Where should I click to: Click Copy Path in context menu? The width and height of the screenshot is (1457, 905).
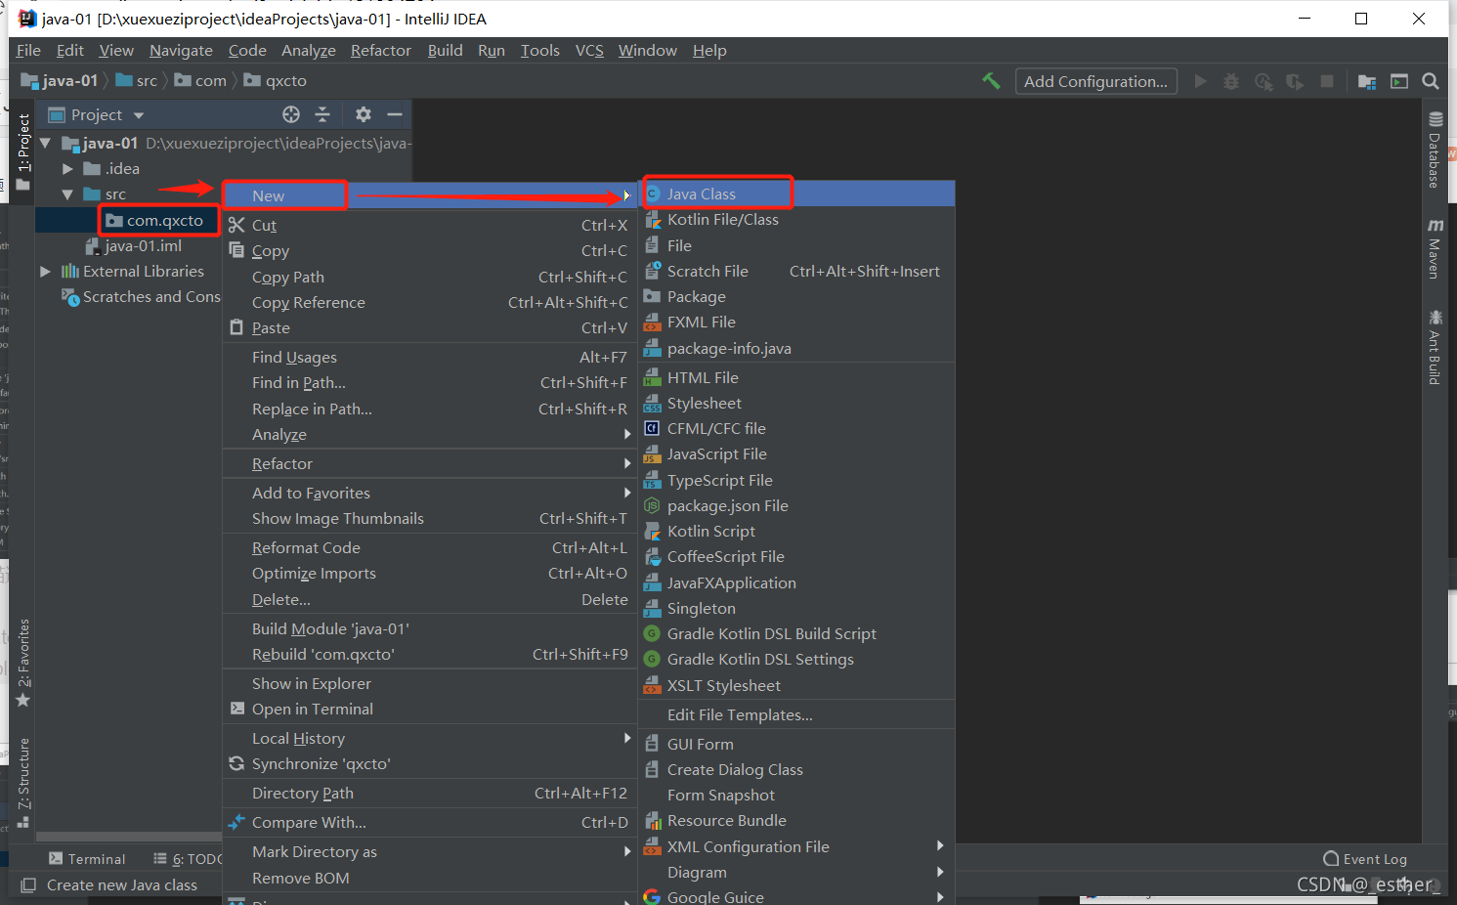coord(430,278)
